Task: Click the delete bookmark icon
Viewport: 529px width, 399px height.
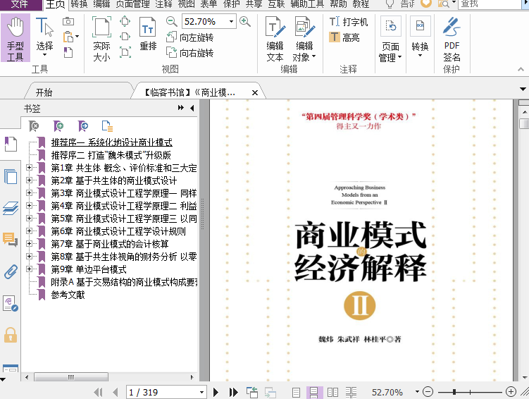Action: pyautogui.click(x=34, y=126)
